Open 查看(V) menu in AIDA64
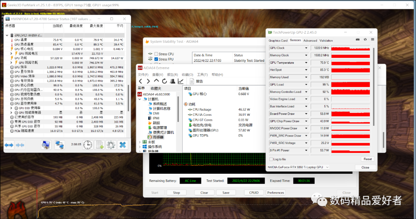The width and height of the screenshot is (416, 219). coord(158,74)
